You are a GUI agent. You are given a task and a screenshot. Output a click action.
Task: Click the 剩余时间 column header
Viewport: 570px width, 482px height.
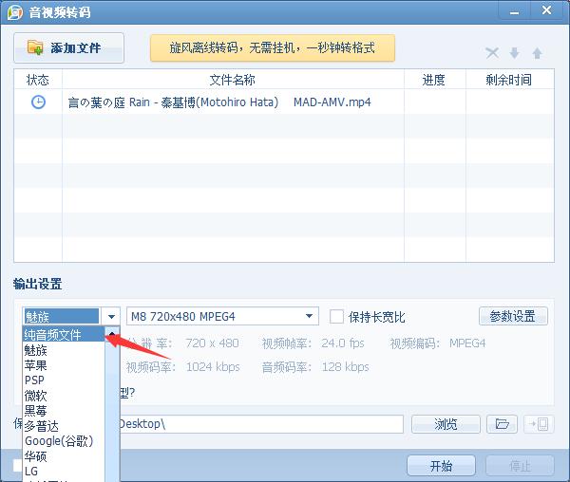click(x=509, y=80)
